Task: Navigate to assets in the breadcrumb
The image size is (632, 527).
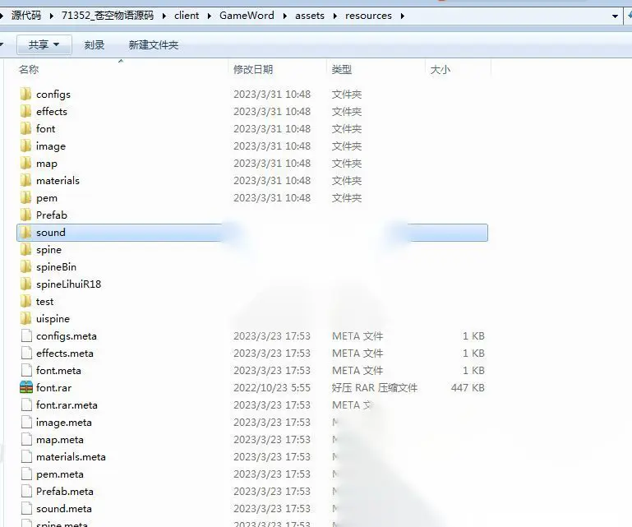Action: pos(310,16)
